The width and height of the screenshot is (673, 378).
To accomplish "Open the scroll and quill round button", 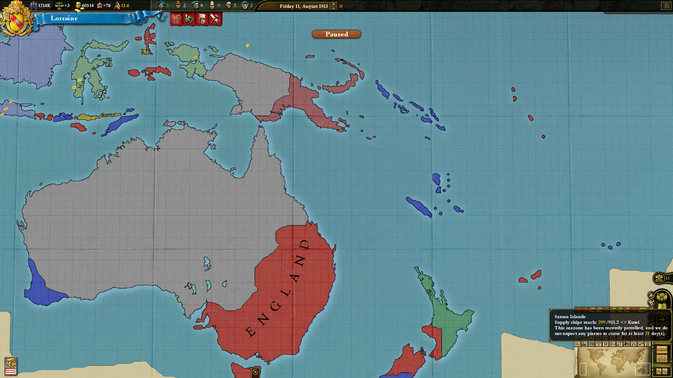I will (651, 302).
